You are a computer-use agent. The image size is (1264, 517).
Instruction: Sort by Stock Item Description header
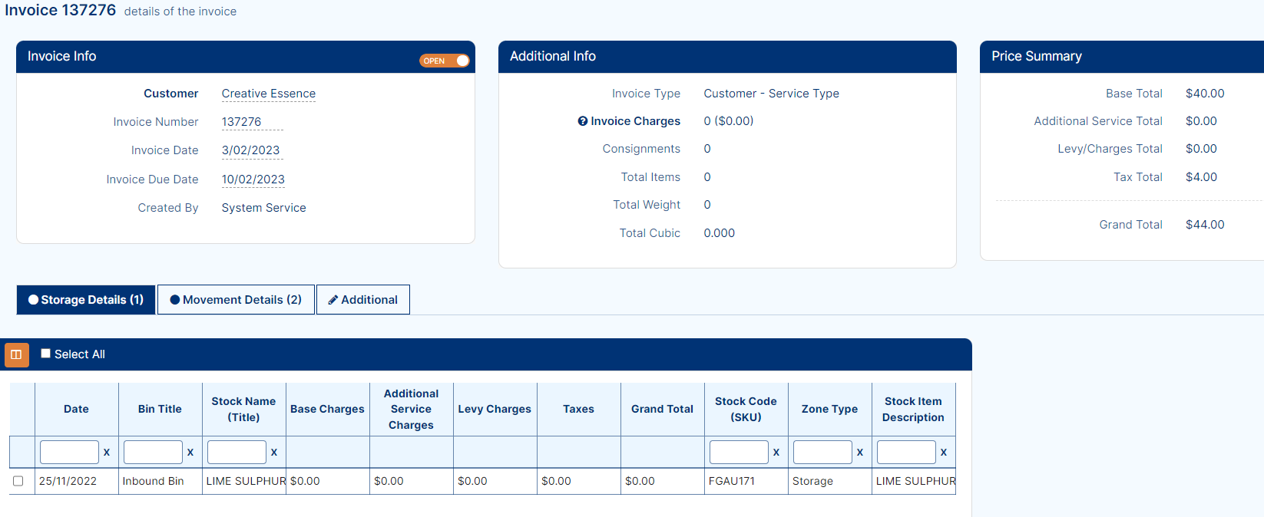coord(914,410)
